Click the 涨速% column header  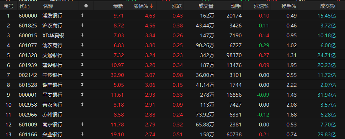pyautogui.click(x=261, y=6)
